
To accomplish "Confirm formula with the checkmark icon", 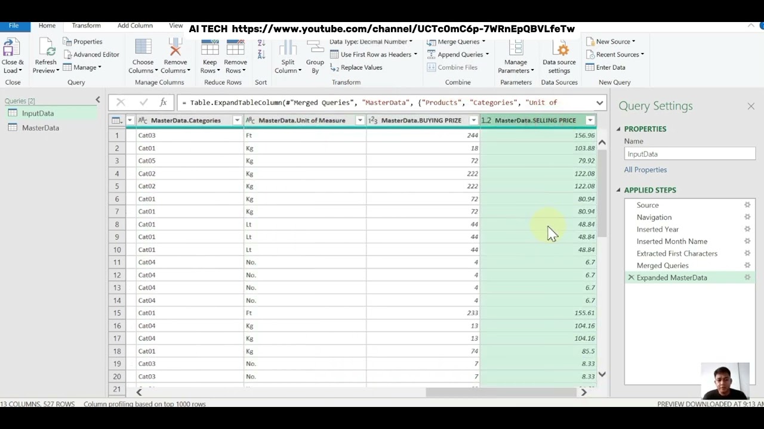I will pyautogui.click(x=143, y=102).
